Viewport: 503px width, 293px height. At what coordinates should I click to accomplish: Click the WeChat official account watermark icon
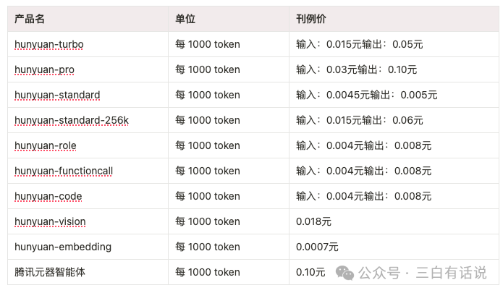[345, 273]
